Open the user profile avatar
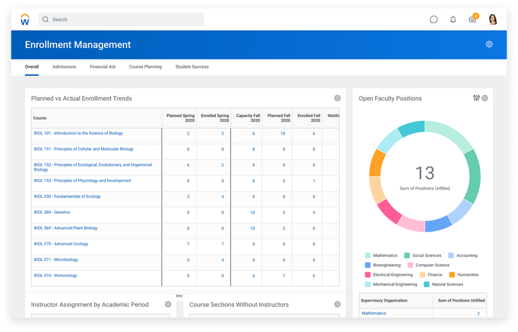The width and height of the screenshot is (518, 332). [493, 20]
